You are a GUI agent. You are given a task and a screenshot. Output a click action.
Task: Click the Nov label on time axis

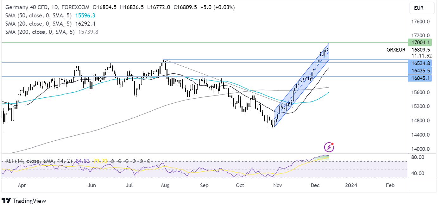(278, 186)
